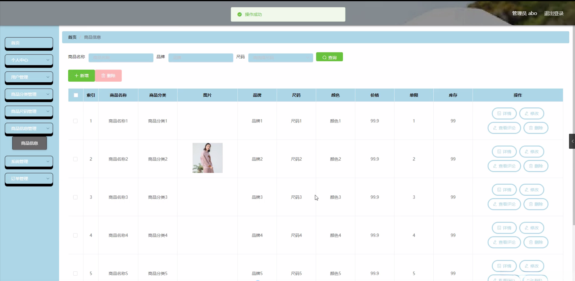Click the 库存 column header
This screenshot has height=281, width=575.
pyautogui.click(x=453, y=95)
